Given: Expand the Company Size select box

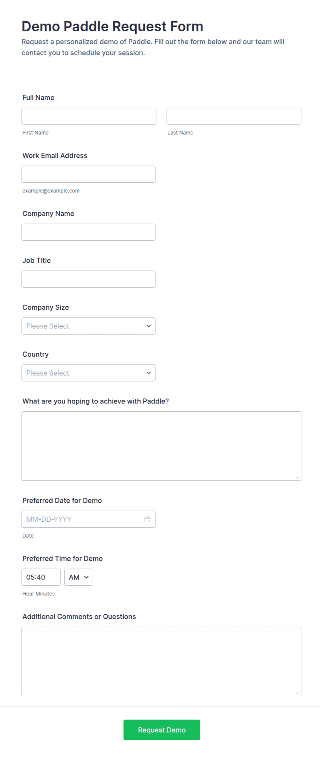Looking at the screenshot, I should coord(88,326).
